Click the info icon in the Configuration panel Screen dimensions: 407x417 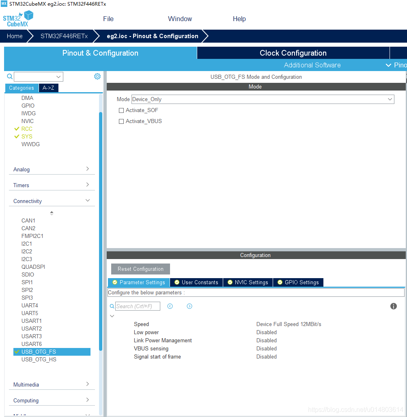coord(394,306)
